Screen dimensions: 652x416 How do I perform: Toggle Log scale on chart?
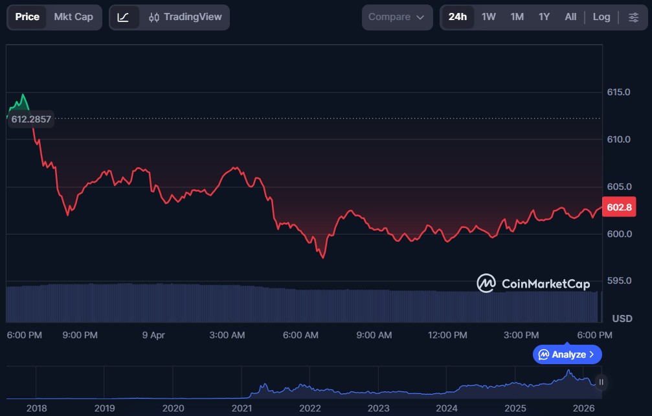click(601, 17)
